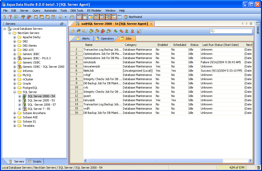This screenshot has width=262, height=171.
Task: Click the Detail panel icon on right edge
Action: (x=258, y=24)
